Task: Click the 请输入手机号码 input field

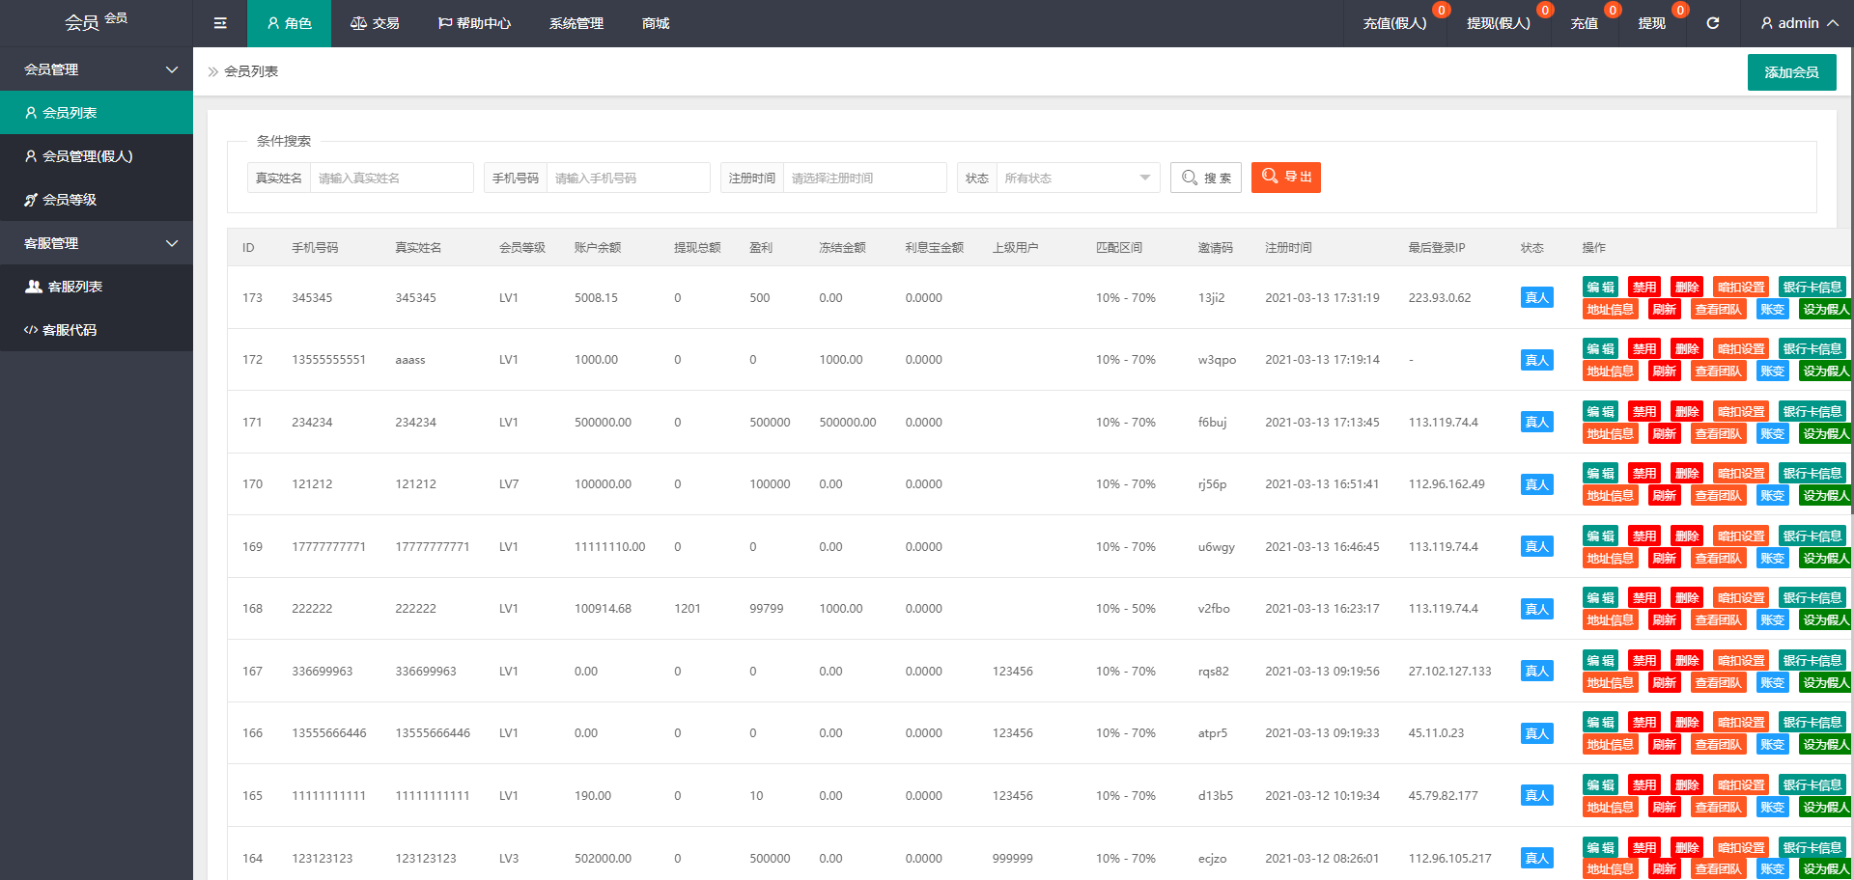Action: click(x=628, y=178)
